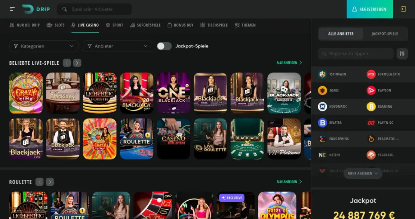Select the Endorphina provider
This screenshot has width=415, height=219.
pos(334,139)
